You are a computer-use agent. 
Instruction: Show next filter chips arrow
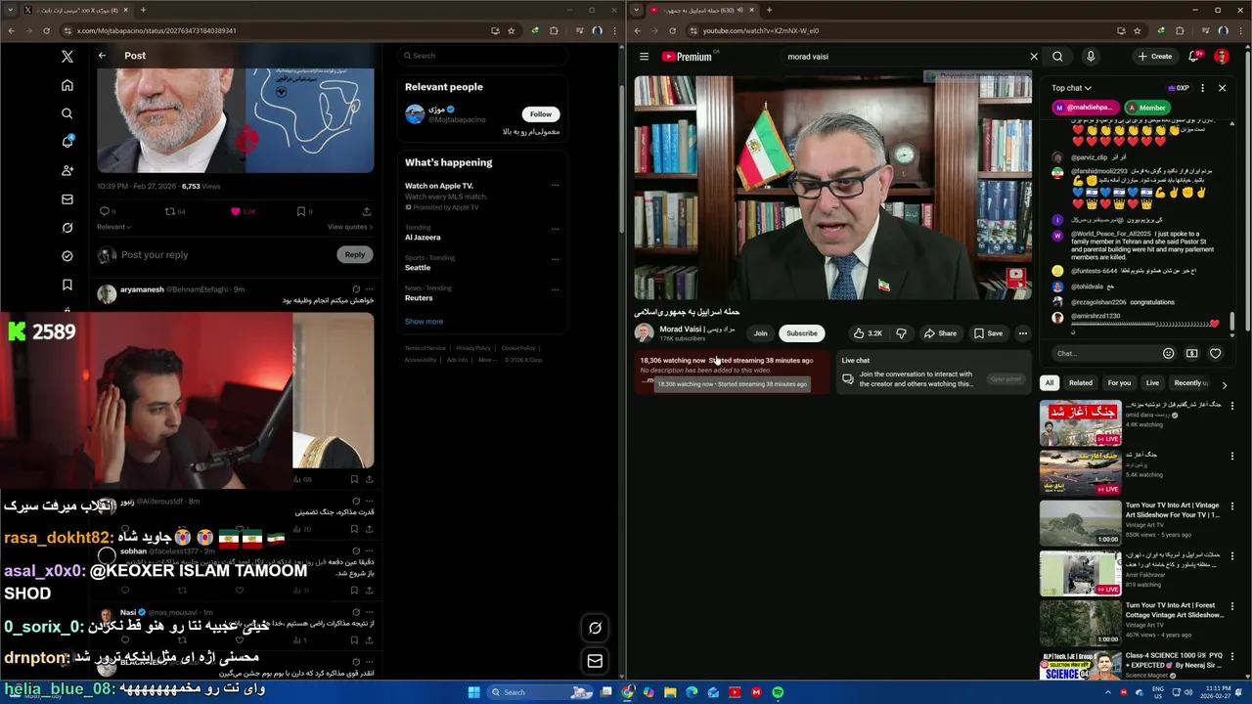click(x=1224, y=384)
